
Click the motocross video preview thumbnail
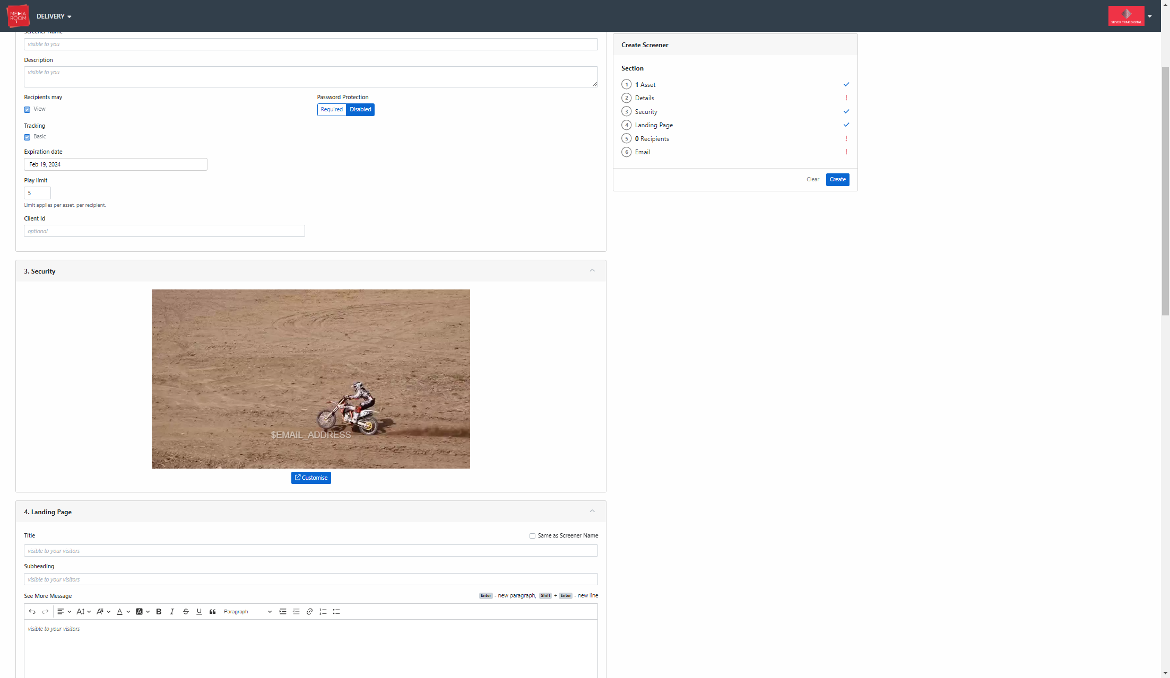311,379
